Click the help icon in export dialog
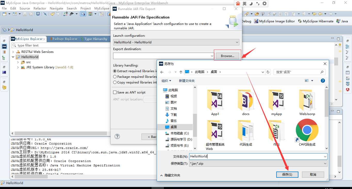 (117, 136)
